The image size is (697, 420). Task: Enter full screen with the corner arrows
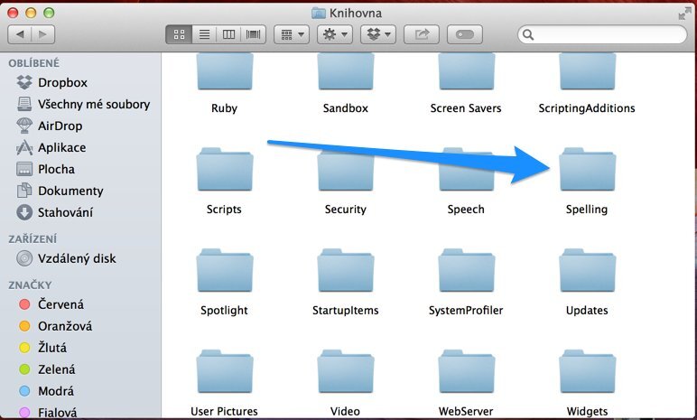pyautogui.click(x=683, y=13)
